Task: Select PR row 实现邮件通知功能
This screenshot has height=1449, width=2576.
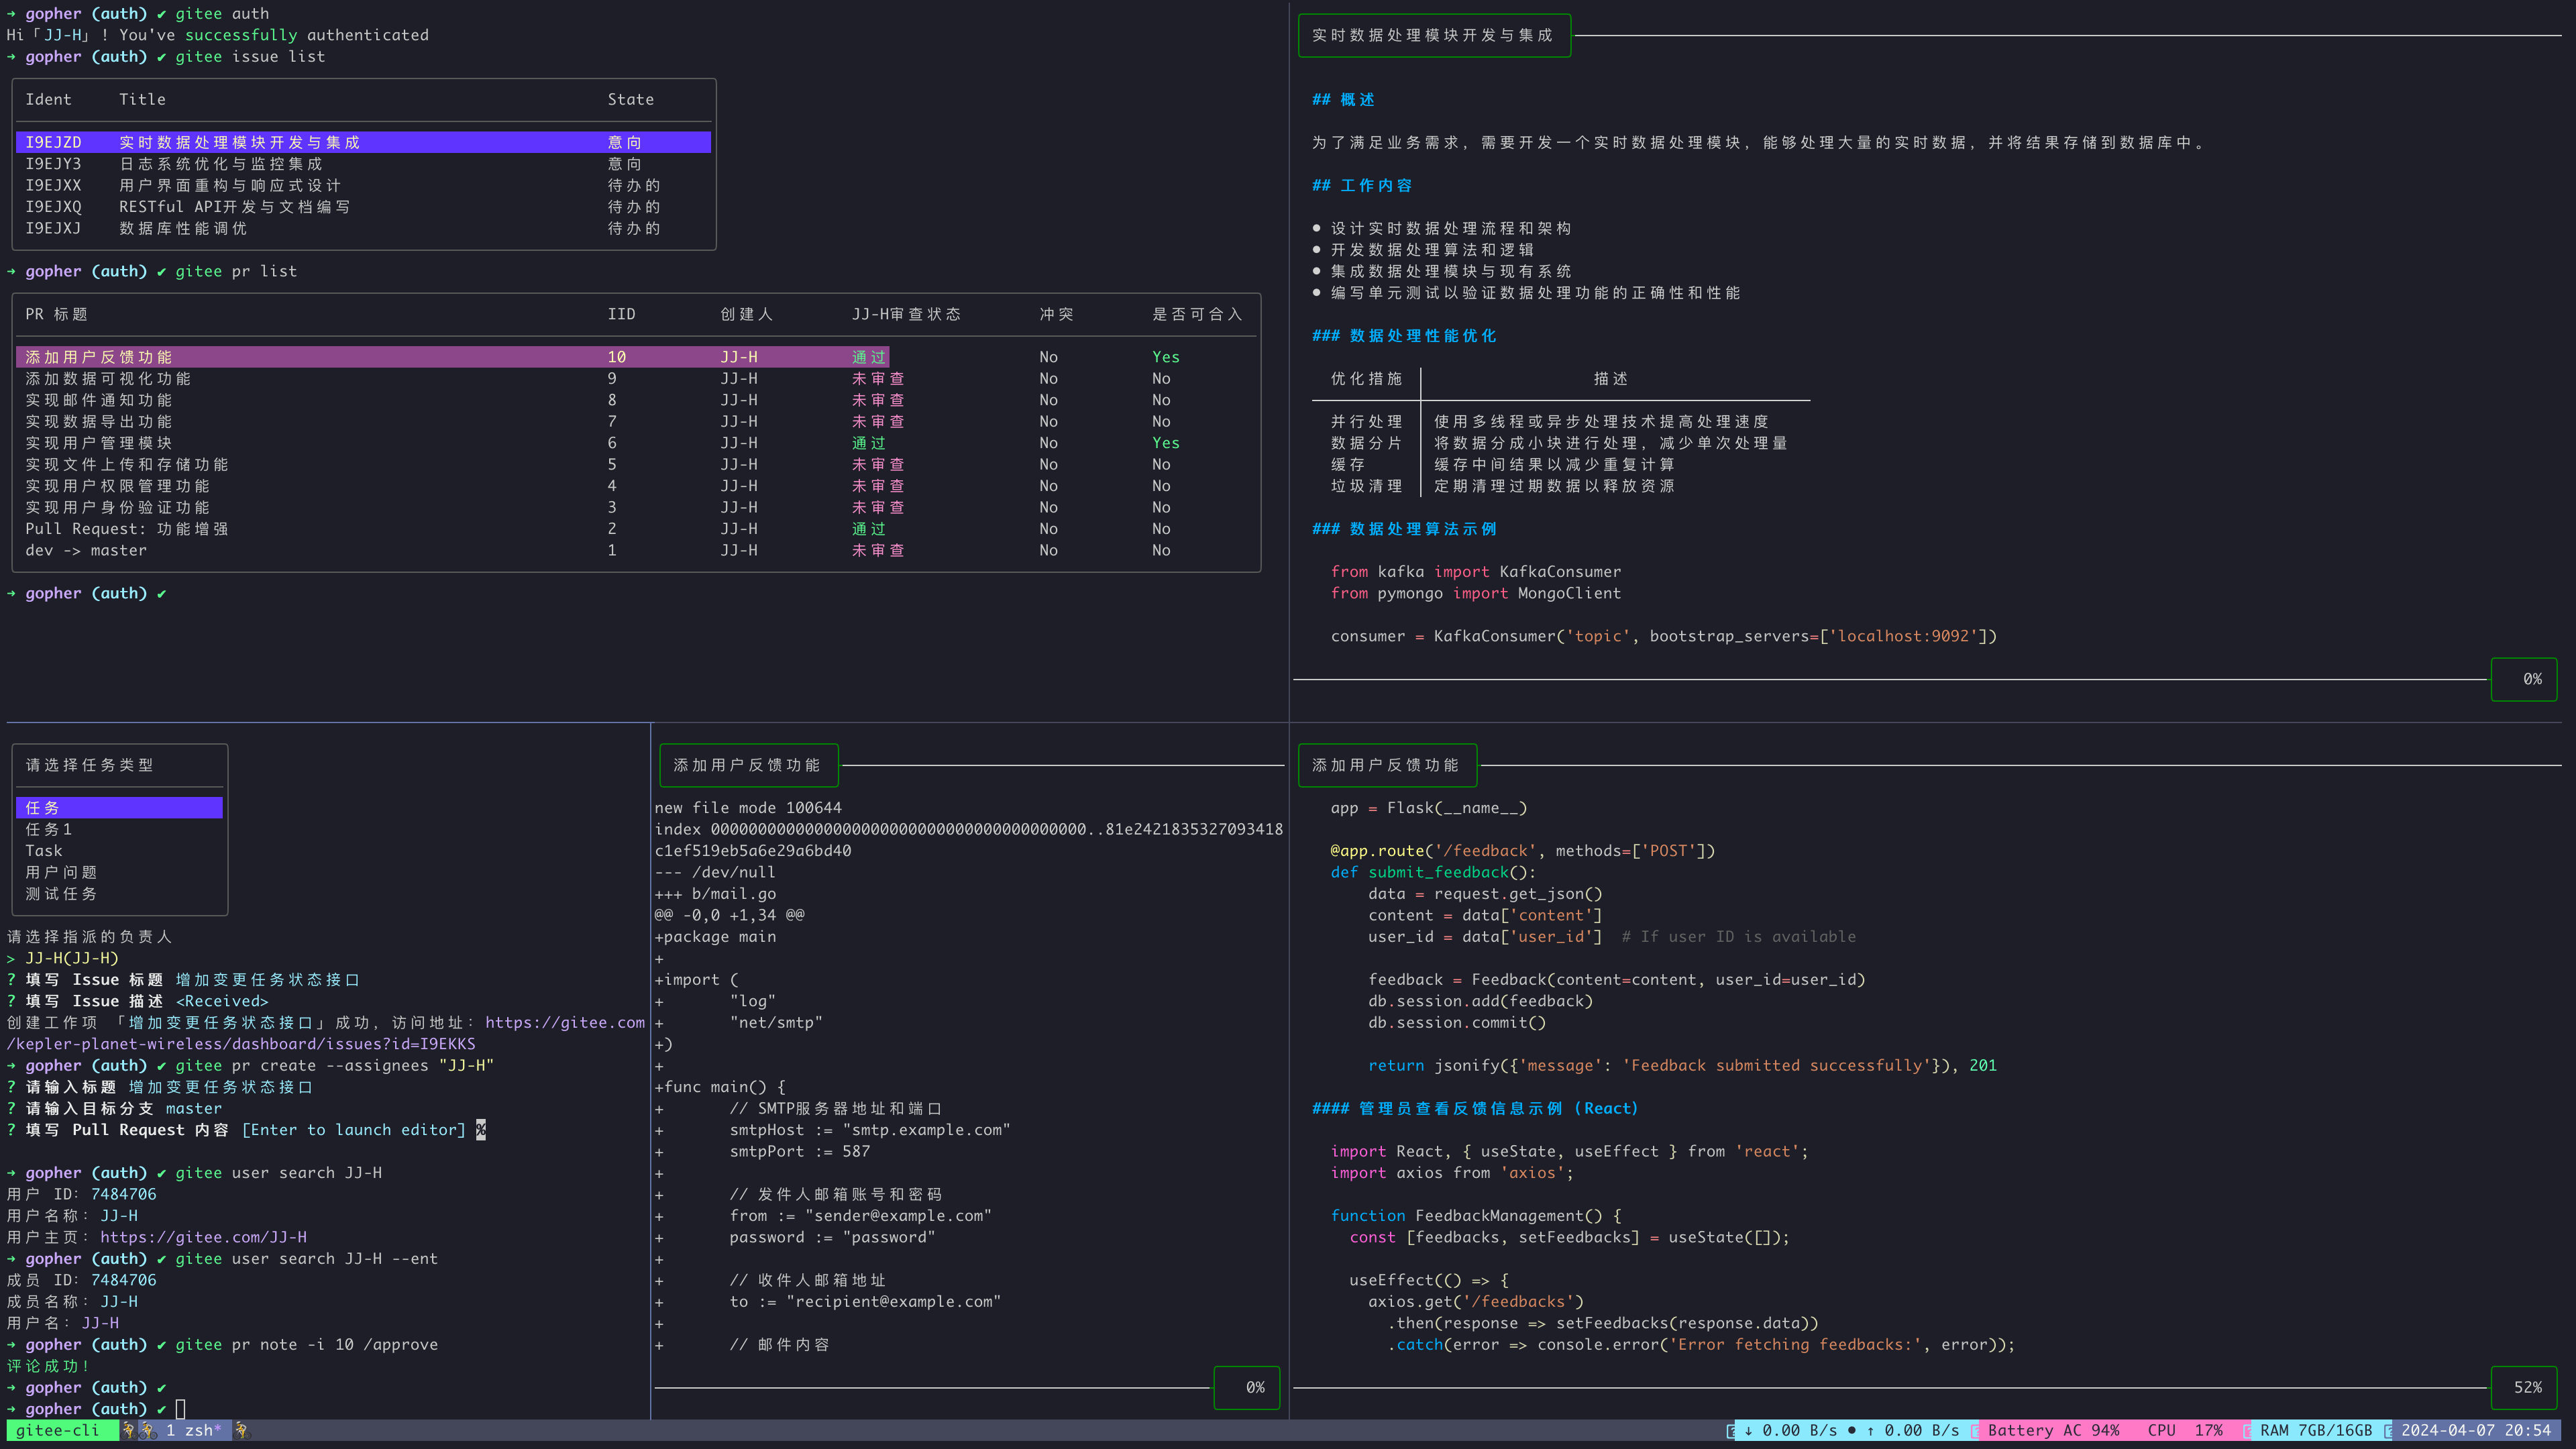Action: point(636,400)
